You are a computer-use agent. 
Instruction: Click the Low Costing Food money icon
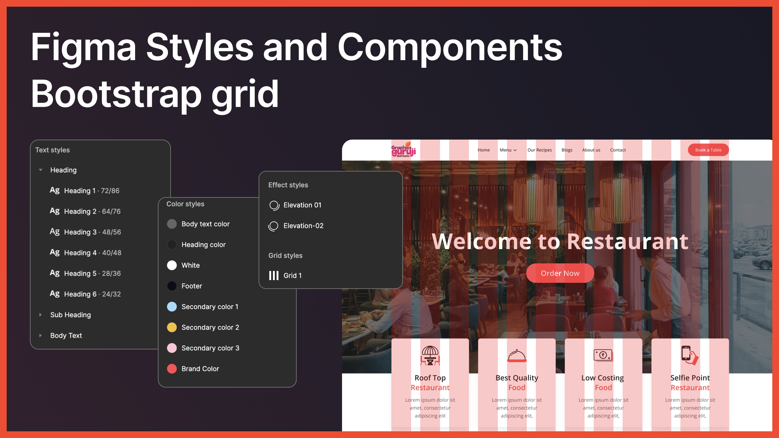pos(603,355)
